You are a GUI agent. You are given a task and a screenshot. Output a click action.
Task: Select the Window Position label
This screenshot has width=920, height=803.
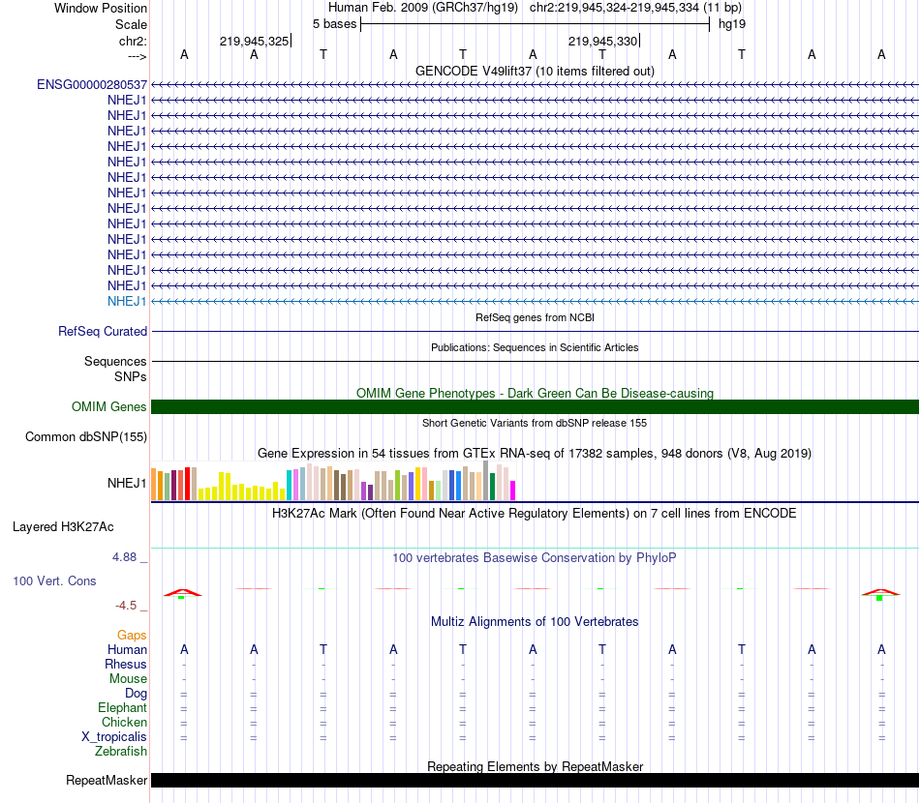[x=101, y=8]
